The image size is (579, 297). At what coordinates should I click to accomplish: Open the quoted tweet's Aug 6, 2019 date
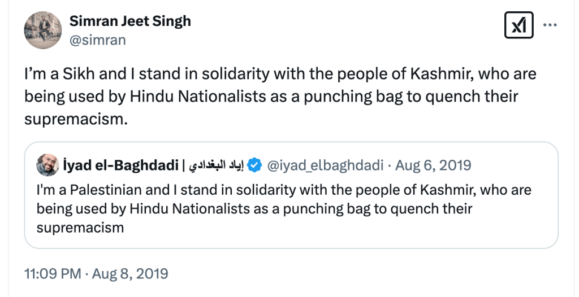pyautogui.click(x=433, y=165)
